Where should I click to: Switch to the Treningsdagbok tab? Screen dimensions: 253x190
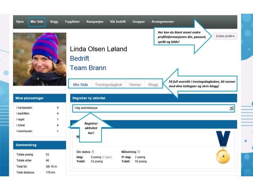pyautogui.click(x=109, y=85)
